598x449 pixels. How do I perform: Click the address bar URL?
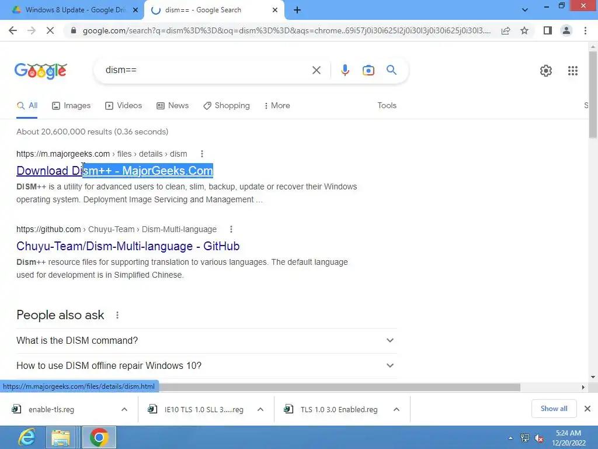[287, 30]
